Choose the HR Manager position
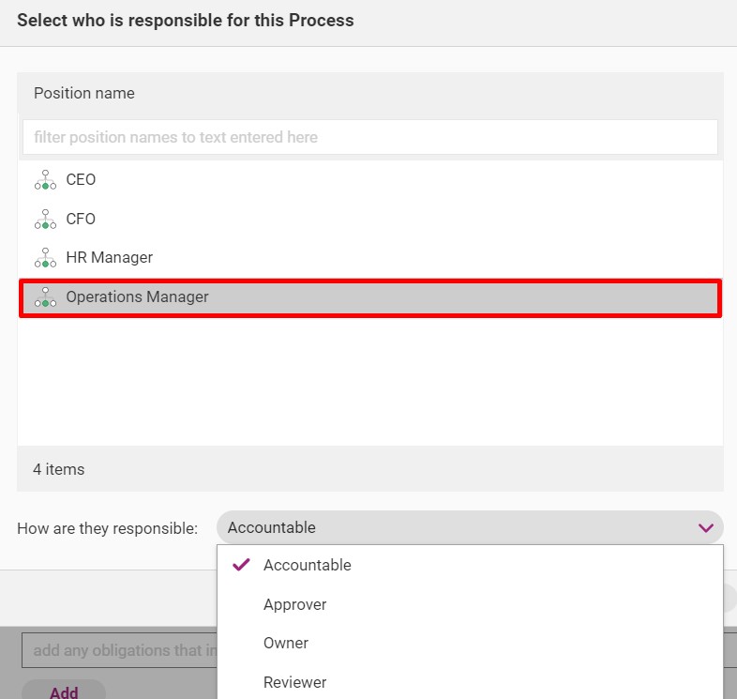The image size is (737, 699). (x=370, y=258)
